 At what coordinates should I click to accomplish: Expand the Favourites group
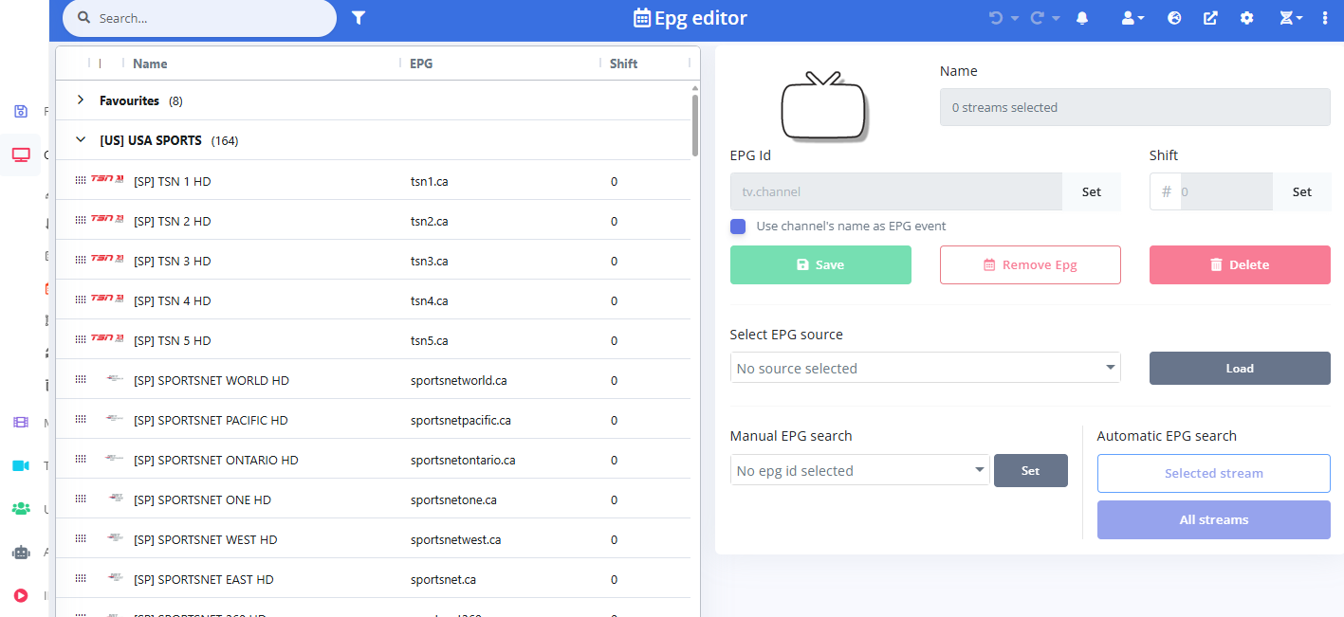point(81,100)
